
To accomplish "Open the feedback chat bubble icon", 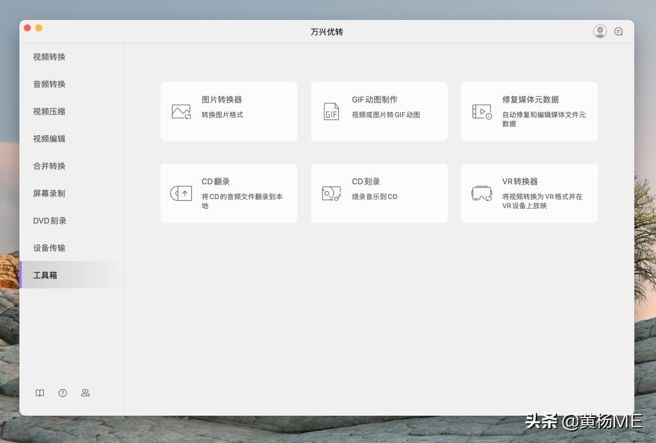I will (x=618, y=31).
